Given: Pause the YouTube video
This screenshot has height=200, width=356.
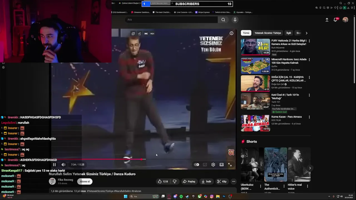Looking at the screenshot, I should coord(54,165).
